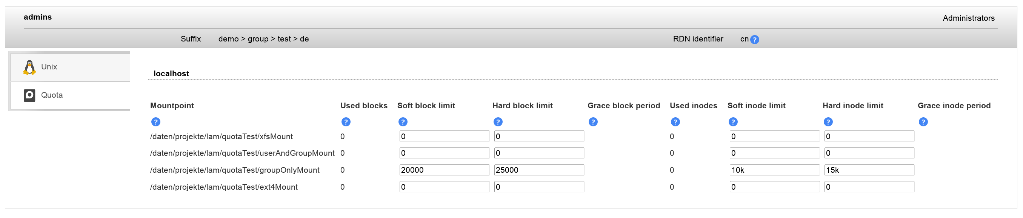Image resolution: width=1023 pixels, height=218 pixels.
Task: Show help for Hard inode limit
Action: click(828, 122)
